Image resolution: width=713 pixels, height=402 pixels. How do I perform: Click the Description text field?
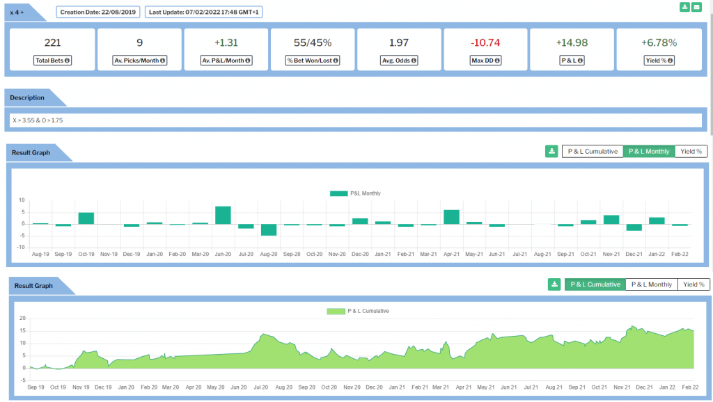pyautogui.click(x=356, y=120)
